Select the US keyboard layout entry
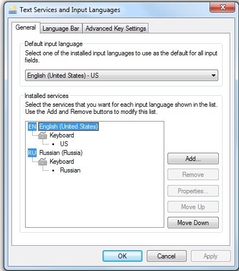The image size is (239, 271). tap(64, 144)
